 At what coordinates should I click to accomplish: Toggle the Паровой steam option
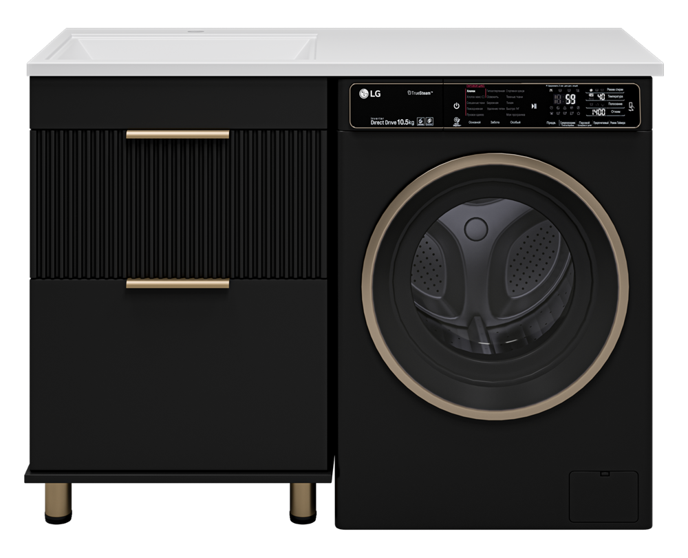tap(583, 122)
